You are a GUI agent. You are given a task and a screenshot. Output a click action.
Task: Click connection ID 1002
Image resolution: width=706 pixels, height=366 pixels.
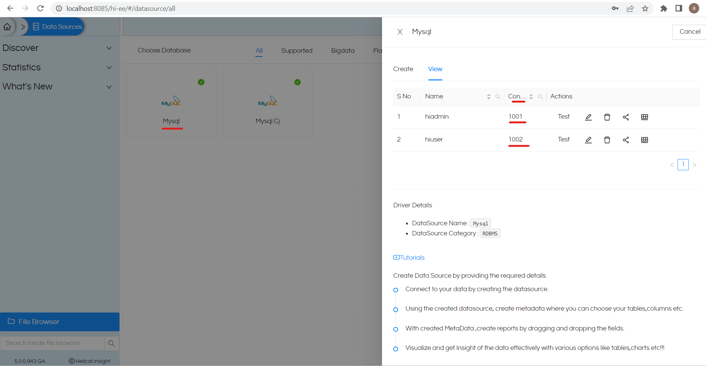[x=516, y=140]
